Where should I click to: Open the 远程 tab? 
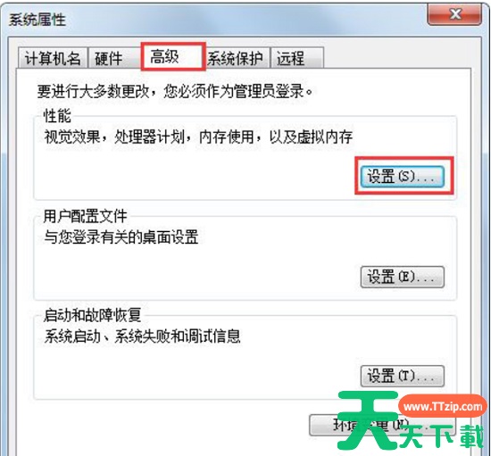coord(296,58)
